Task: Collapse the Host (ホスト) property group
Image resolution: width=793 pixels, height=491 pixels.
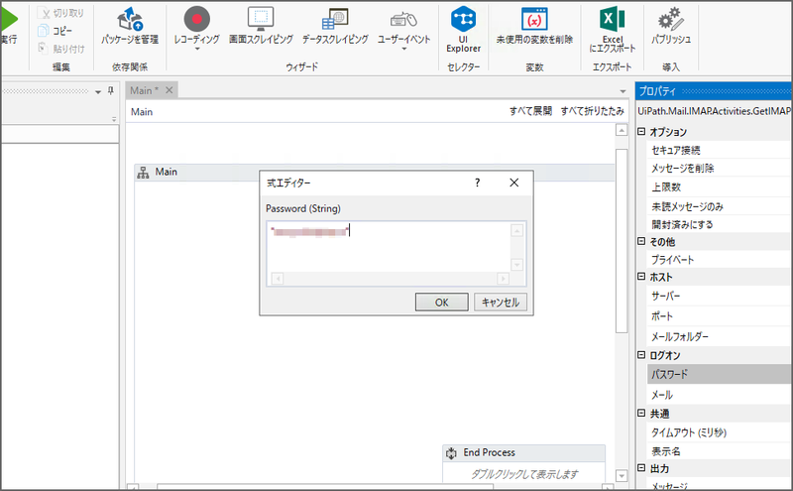Action: (x=641, y=277)
